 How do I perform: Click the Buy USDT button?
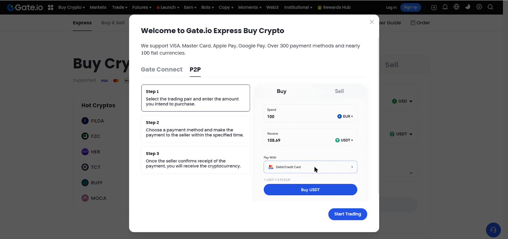pos(311,190)
